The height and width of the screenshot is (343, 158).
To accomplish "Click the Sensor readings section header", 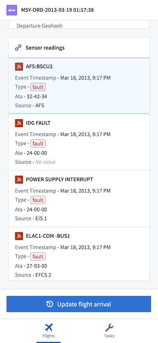I will click(x=79, y=48).
